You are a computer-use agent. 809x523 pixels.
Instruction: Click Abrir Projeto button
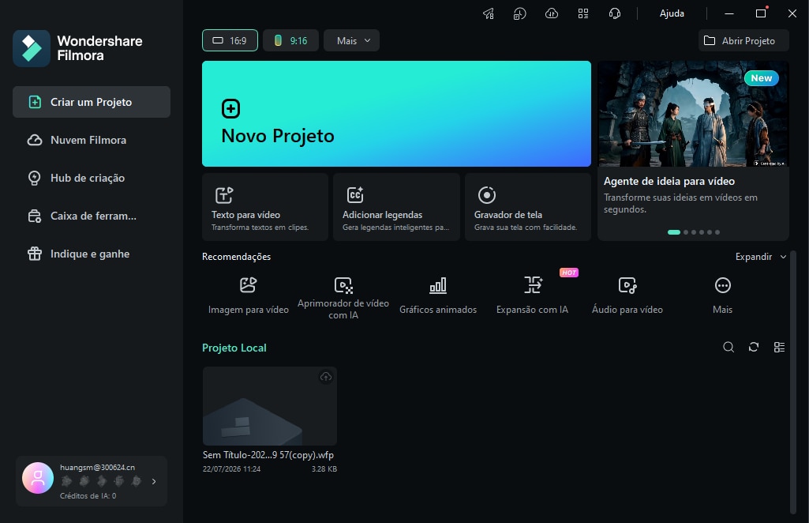click(743, 40)
